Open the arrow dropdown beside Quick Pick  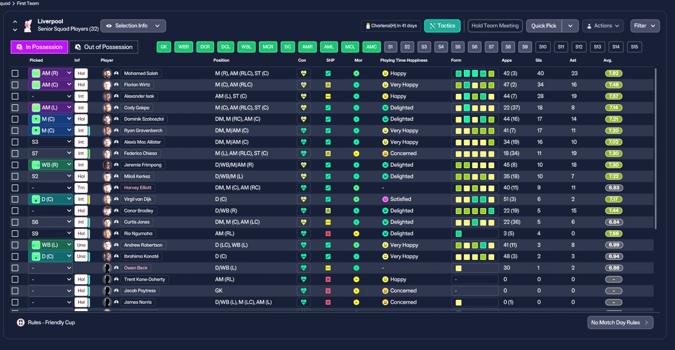[570, 26]
